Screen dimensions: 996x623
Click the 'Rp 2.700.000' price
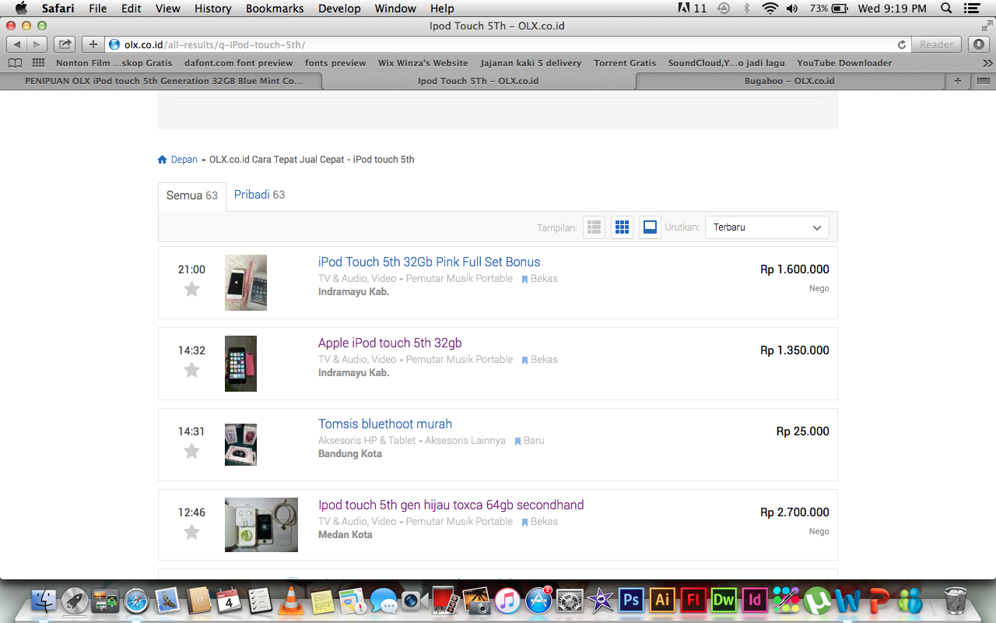point(794,512)
